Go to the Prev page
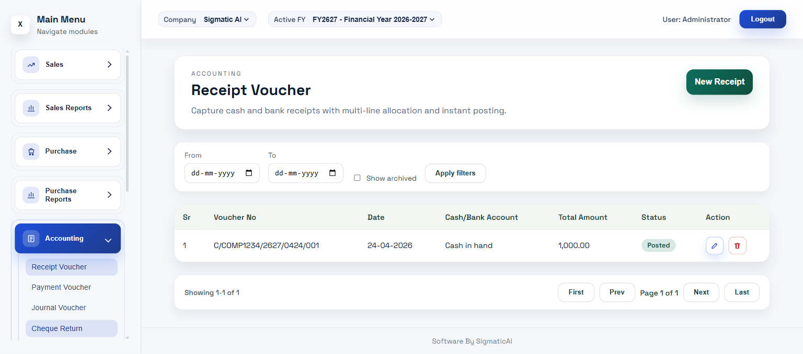Image resolution: width=803 pixels, height=354 pixels. [617, 292]
